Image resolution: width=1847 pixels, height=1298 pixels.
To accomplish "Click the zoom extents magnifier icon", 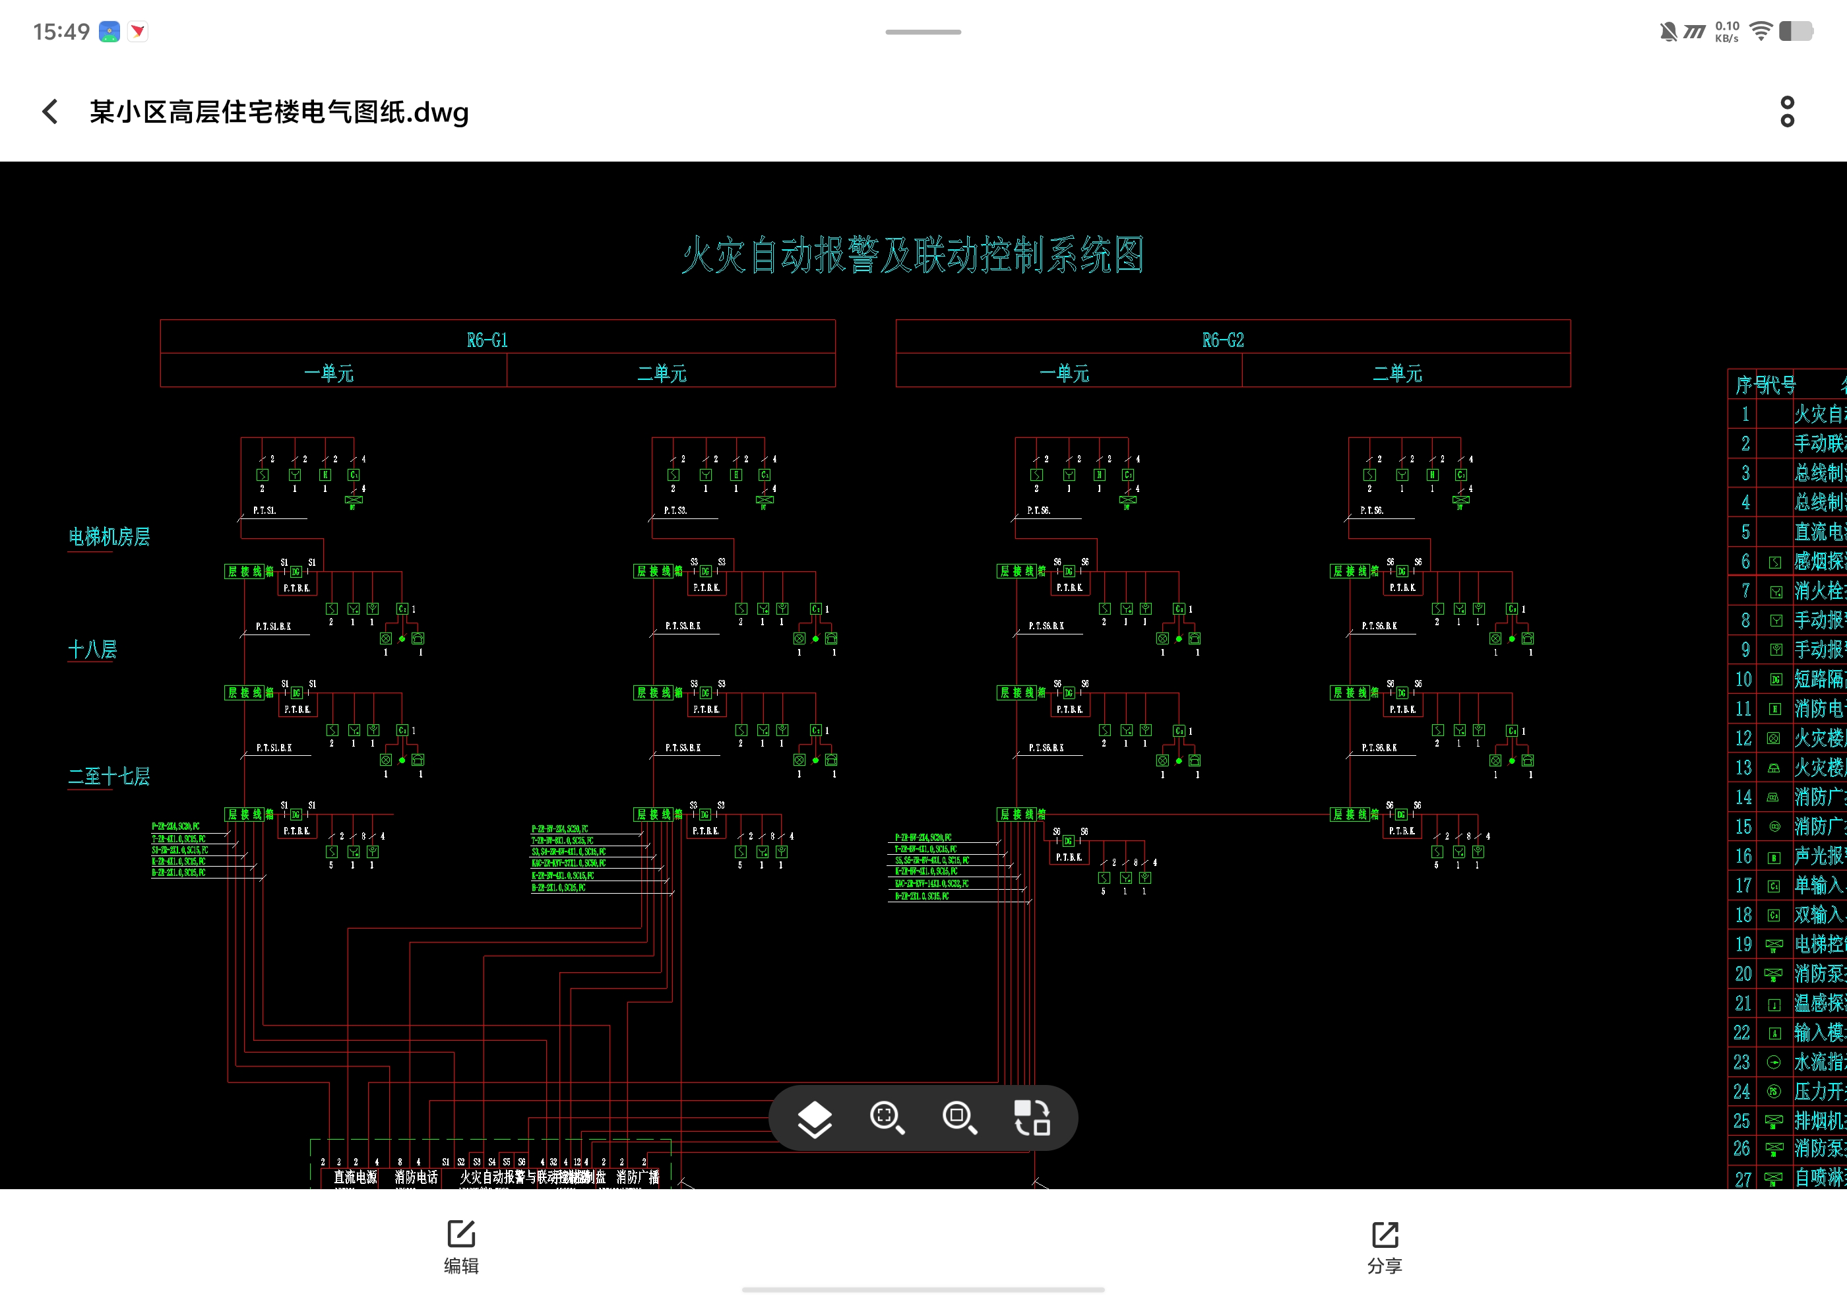I will coord(887,1118).
